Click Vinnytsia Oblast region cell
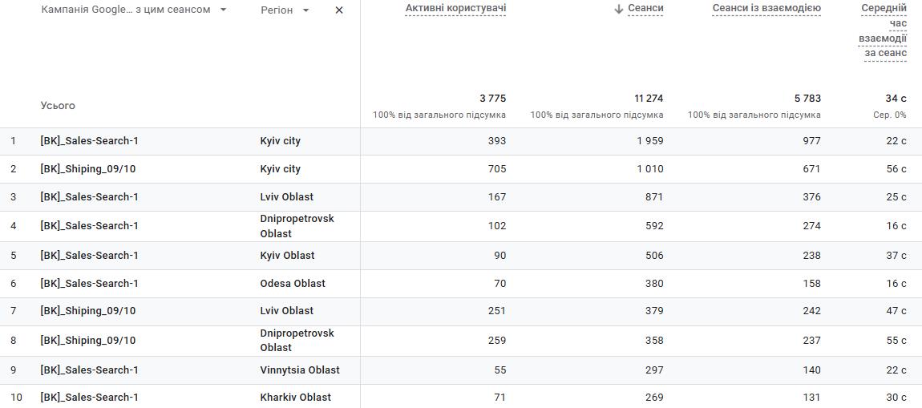The image size is (922, 408). tap(300, 370)
